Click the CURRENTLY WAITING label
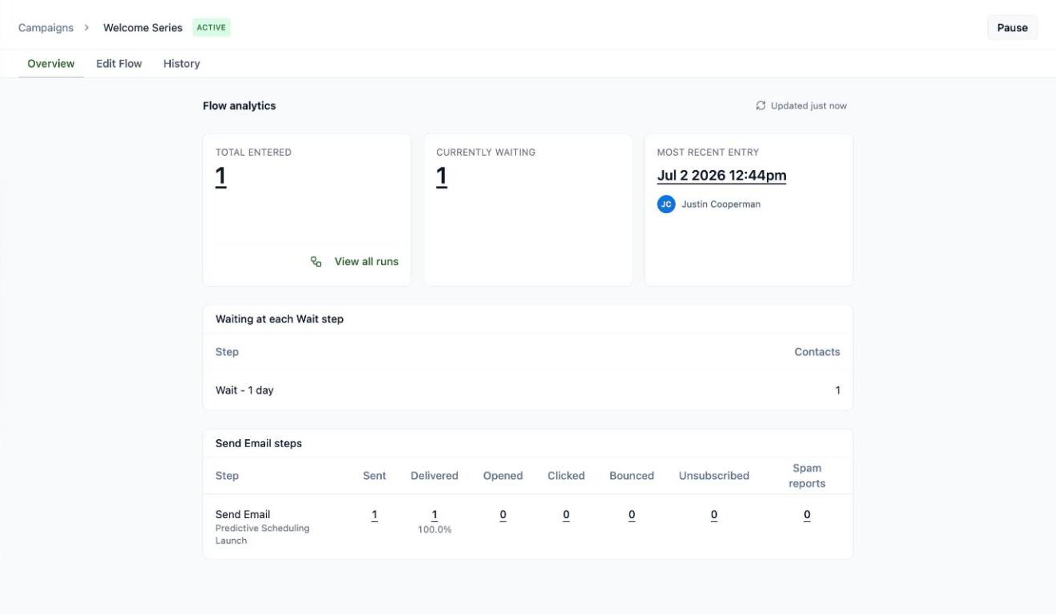This screenshot has height=614, width=1056. tap(486, 152)
